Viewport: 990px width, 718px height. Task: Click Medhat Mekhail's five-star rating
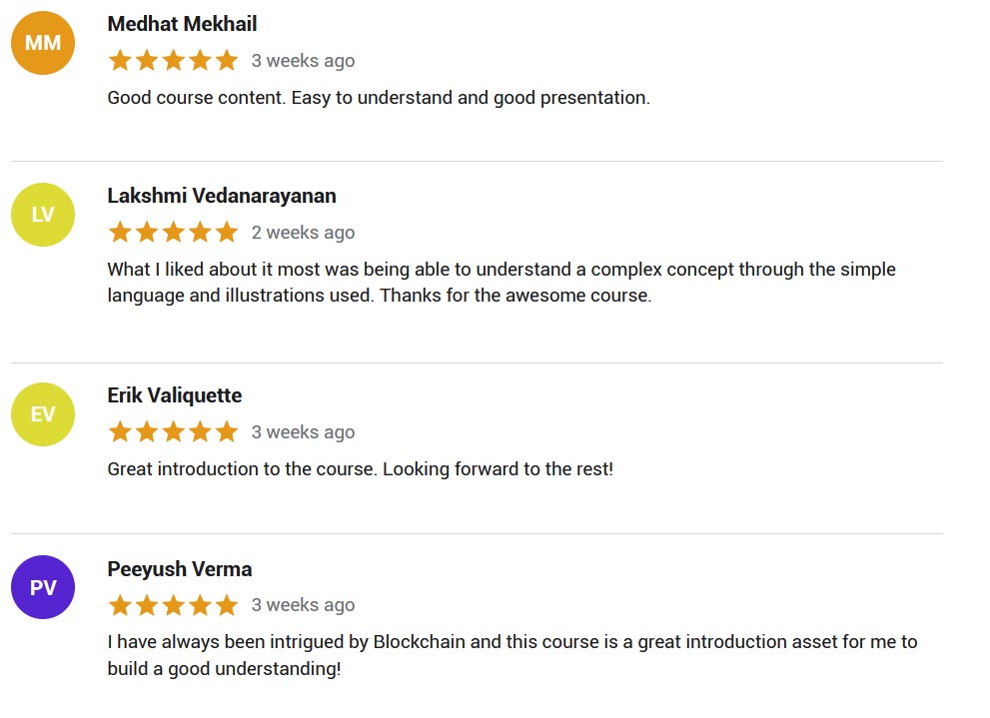point(173,61)
